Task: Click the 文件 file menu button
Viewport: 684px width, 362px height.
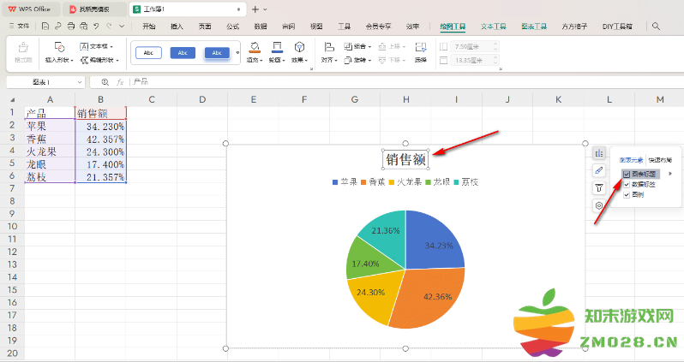Action: 19,27
